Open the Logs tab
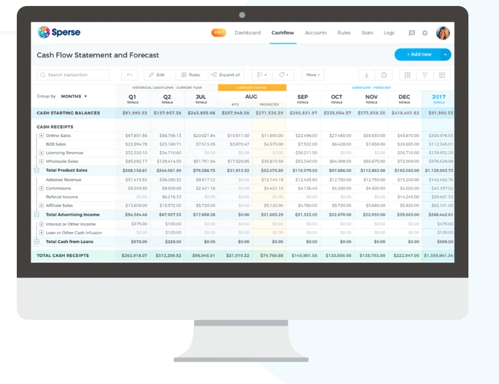This screenshot has width=499, height=384. click(x=389, y=32)
